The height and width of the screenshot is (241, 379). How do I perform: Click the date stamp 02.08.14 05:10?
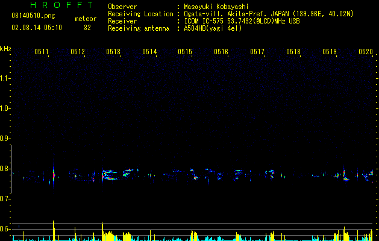pyautogui.click(x=37, y=28)
